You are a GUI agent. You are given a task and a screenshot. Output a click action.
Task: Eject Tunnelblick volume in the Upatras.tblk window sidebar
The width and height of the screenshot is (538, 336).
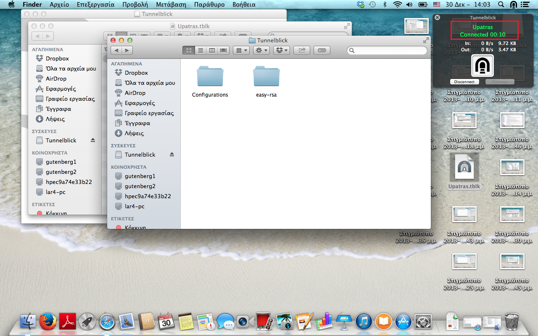pos(93,140)
